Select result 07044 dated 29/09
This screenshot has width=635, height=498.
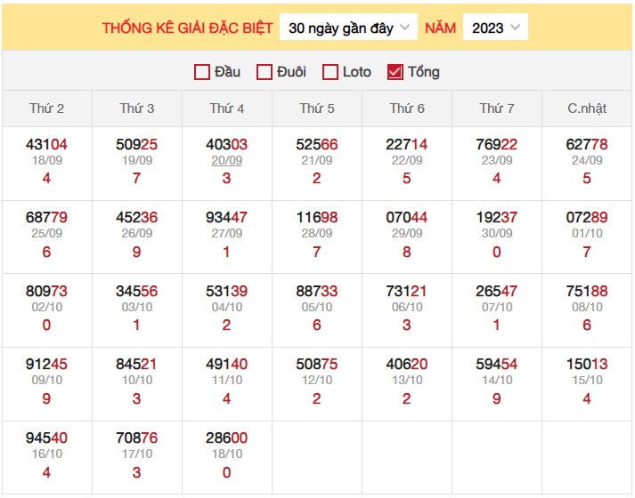[x=407, y=217]
